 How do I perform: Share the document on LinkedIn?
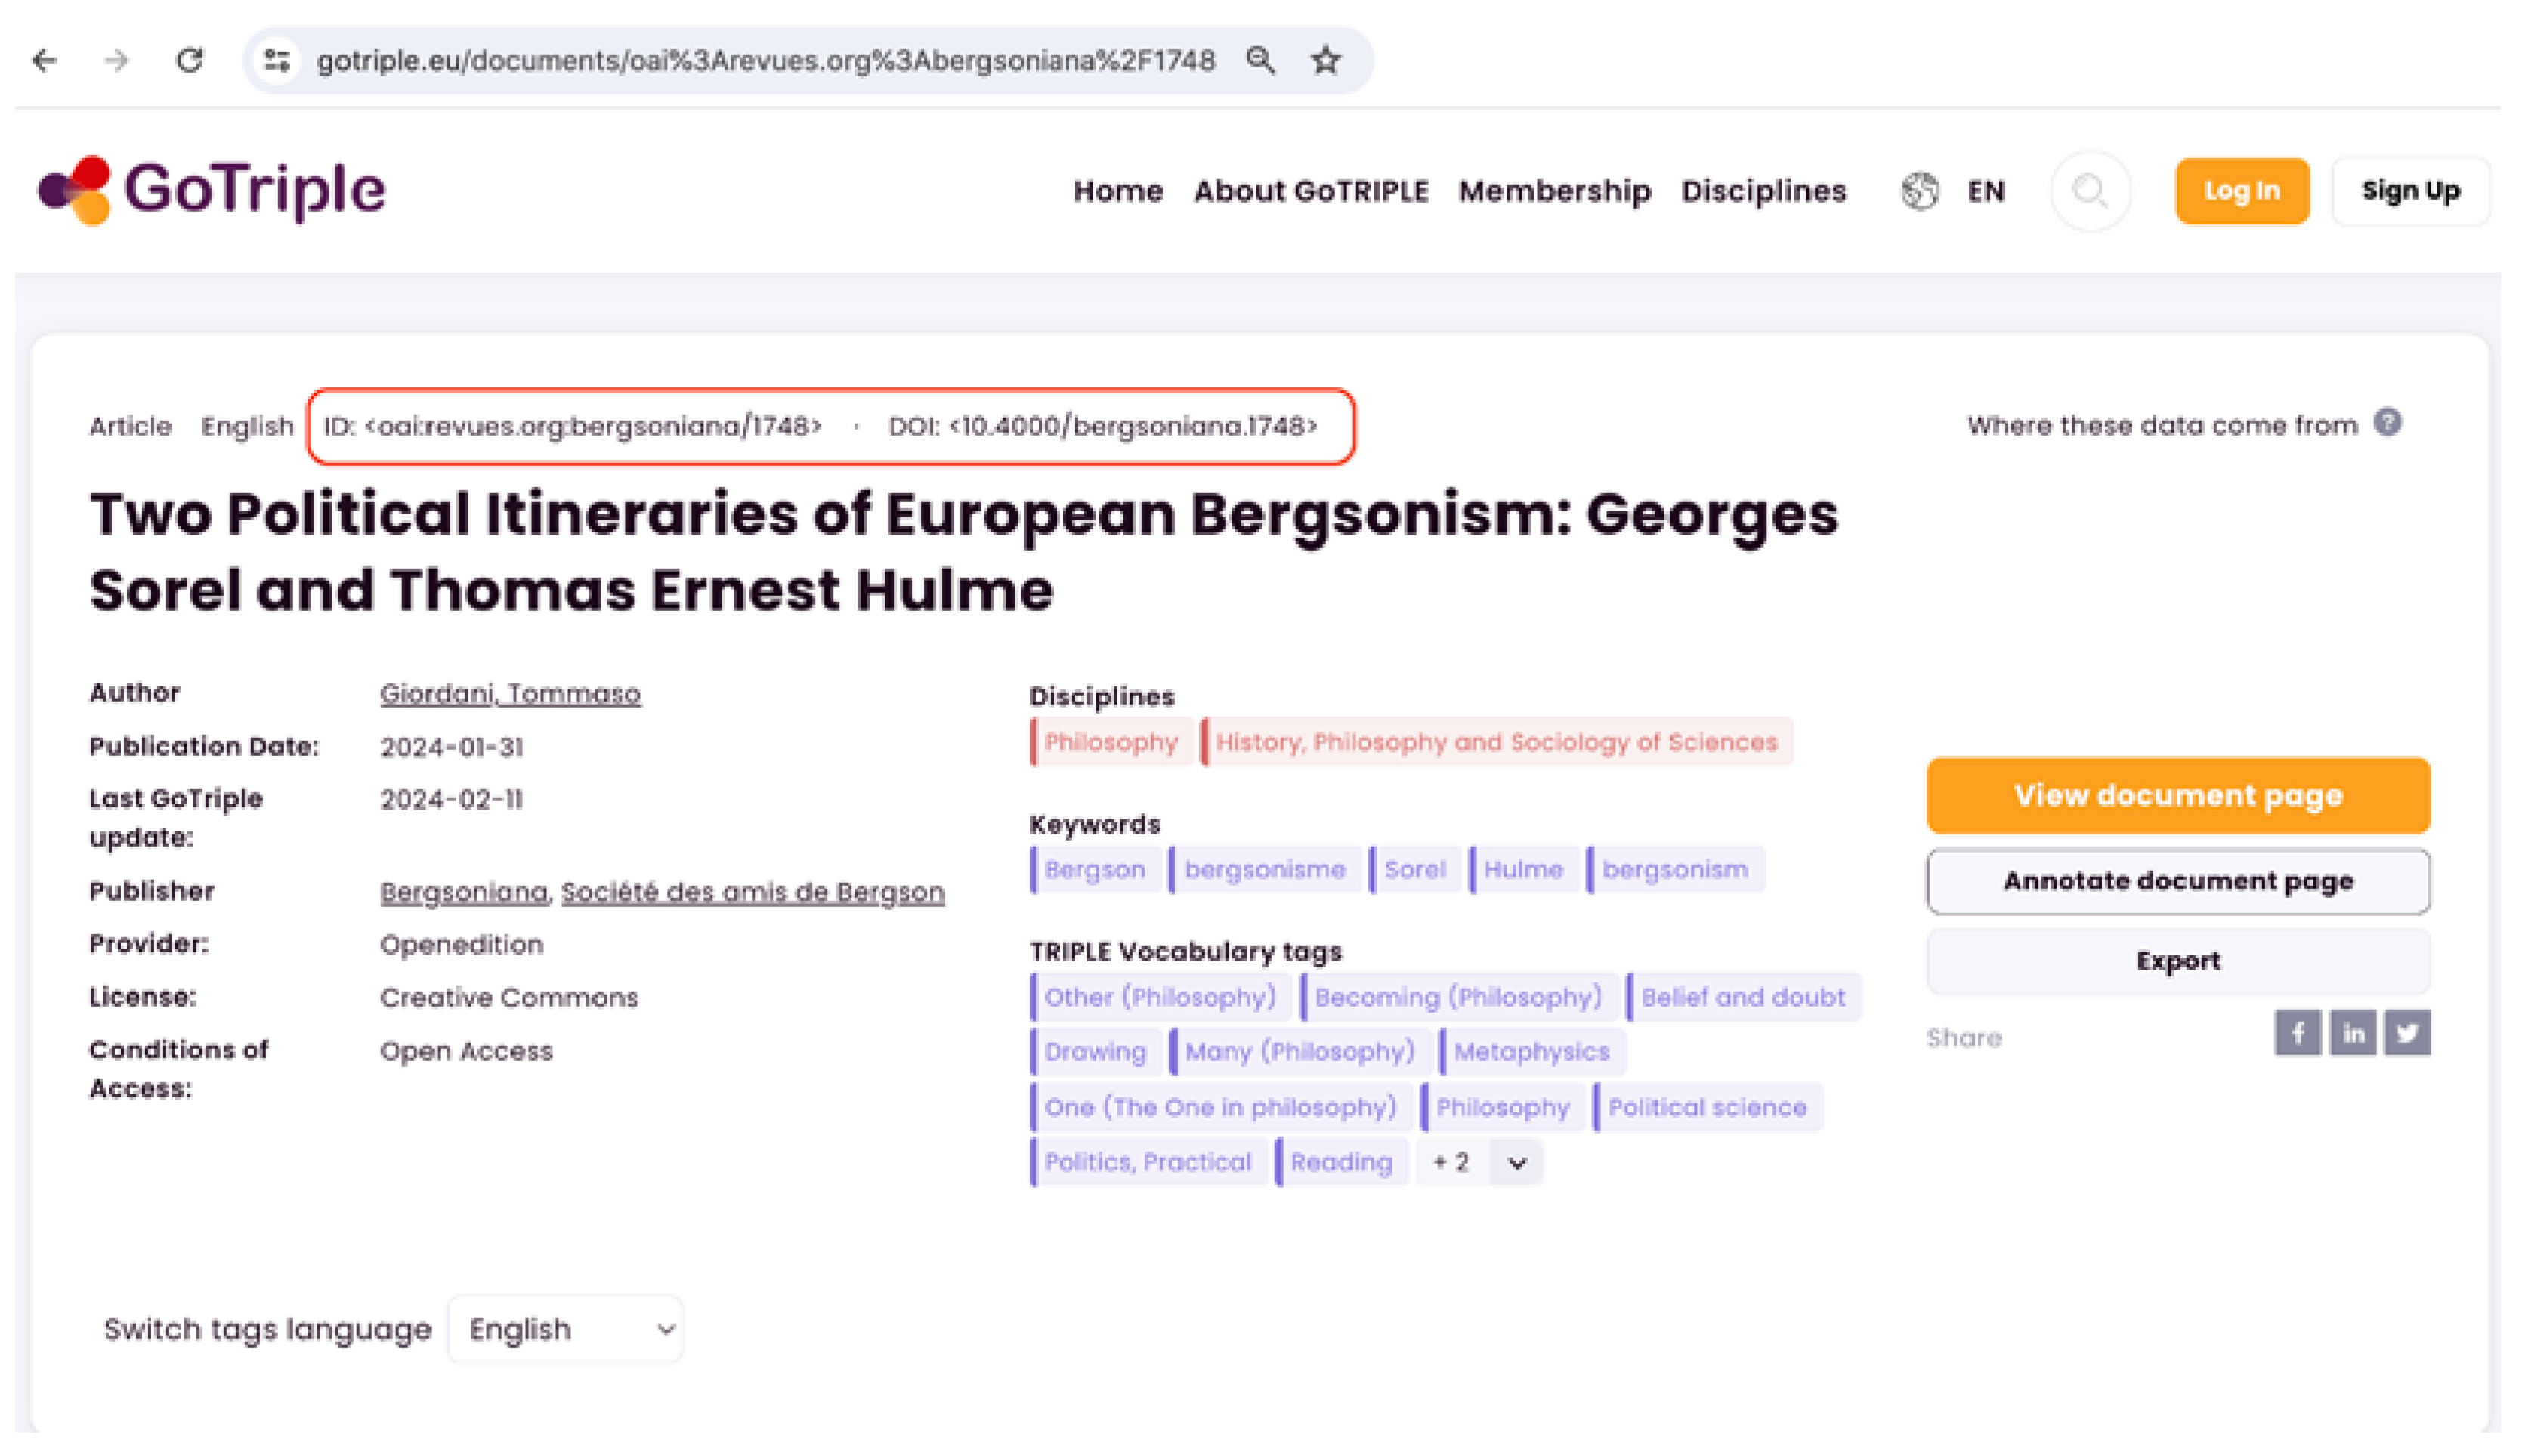pos(2353,1034)
